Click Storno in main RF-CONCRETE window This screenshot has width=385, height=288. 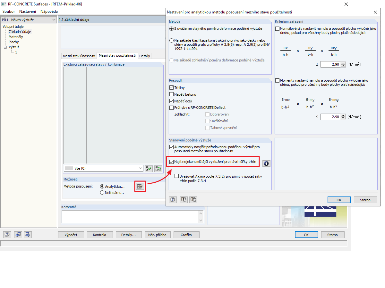332,235
